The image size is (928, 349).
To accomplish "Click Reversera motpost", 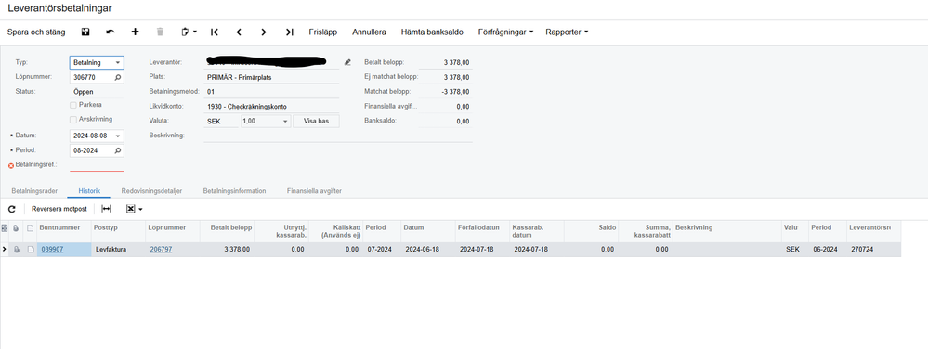I will (59, 209).
